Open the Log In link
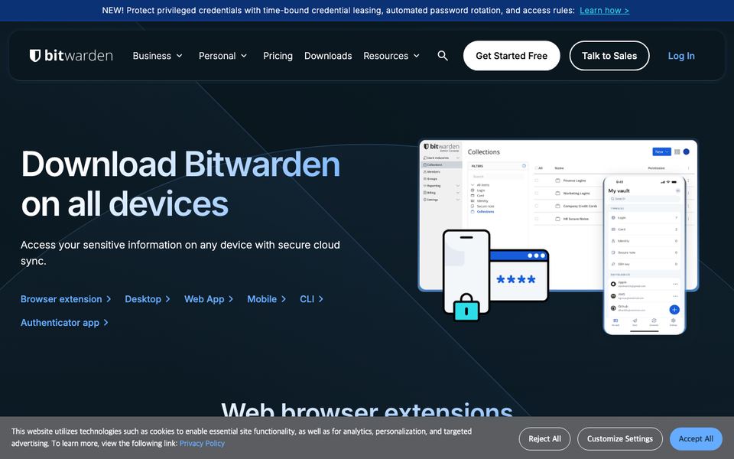This screenshot has height=459, width=734. click(681, 56)
